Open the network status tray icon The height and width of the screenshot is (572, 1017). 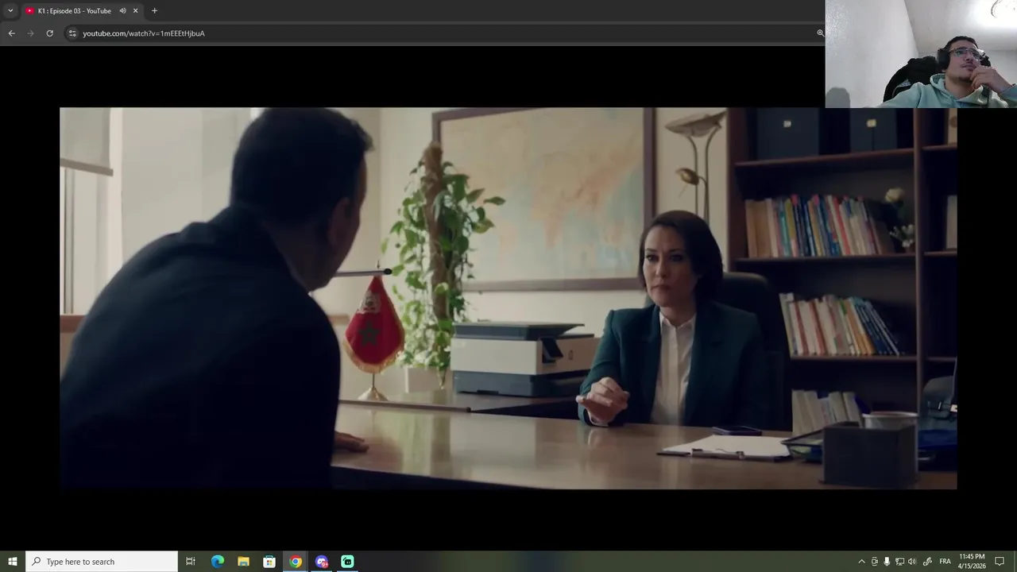899,562
